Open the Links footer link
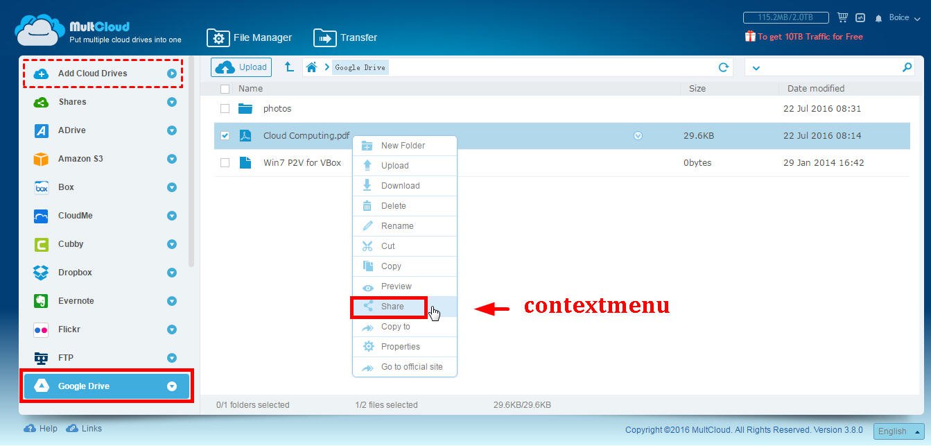 tap(84, 429)
